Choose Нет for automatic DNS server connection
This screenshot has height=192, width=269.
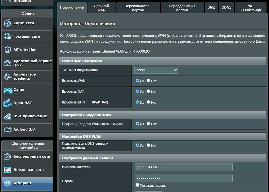click(x=148, y=145)
